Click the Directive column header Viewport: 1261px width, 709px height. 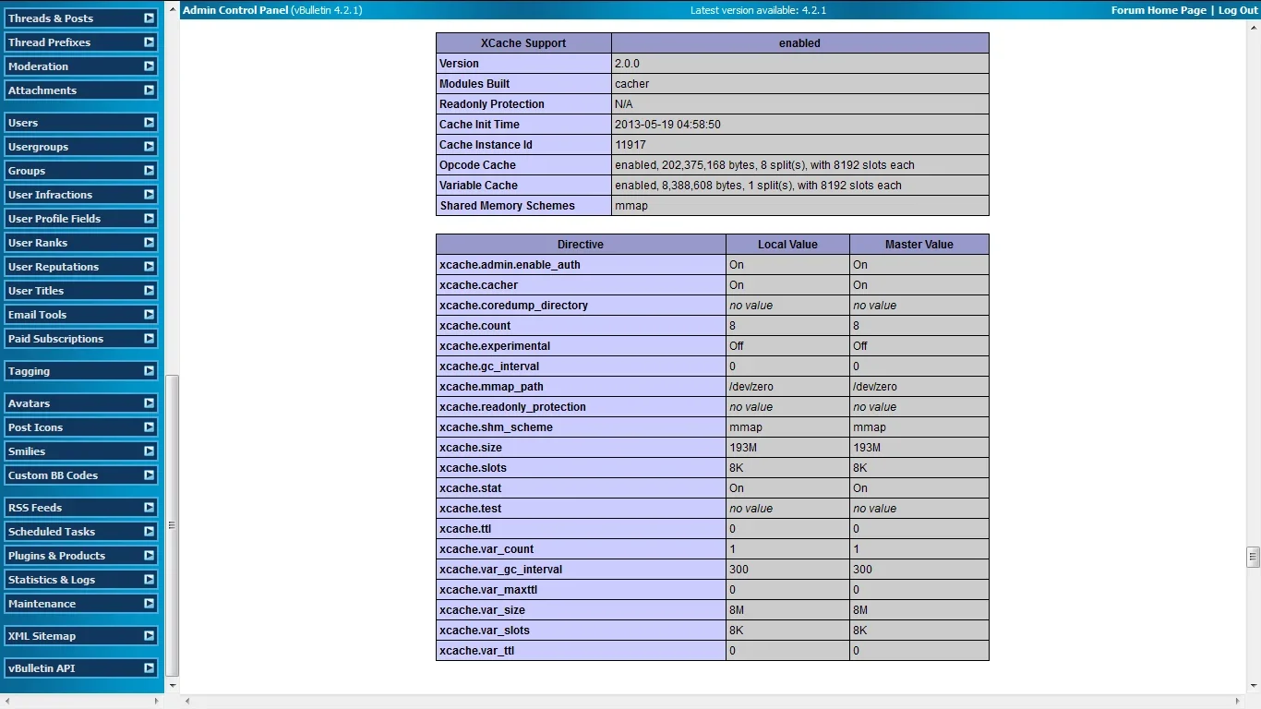click(x=581, y=245)
